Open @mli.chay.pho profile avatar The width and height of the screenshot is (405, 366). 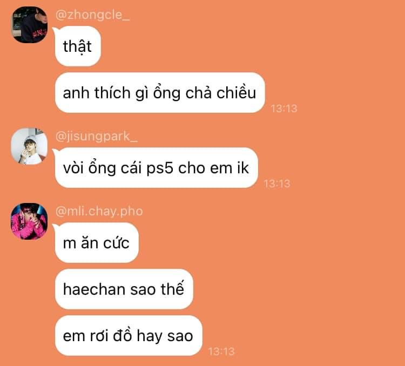[29, 221]
